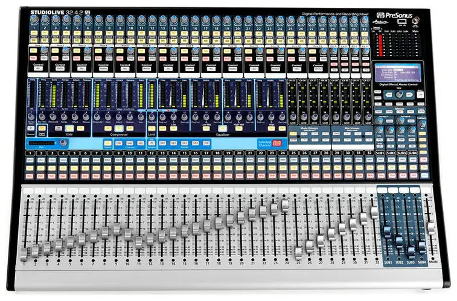Click the Main fader cap

[432, 229]
